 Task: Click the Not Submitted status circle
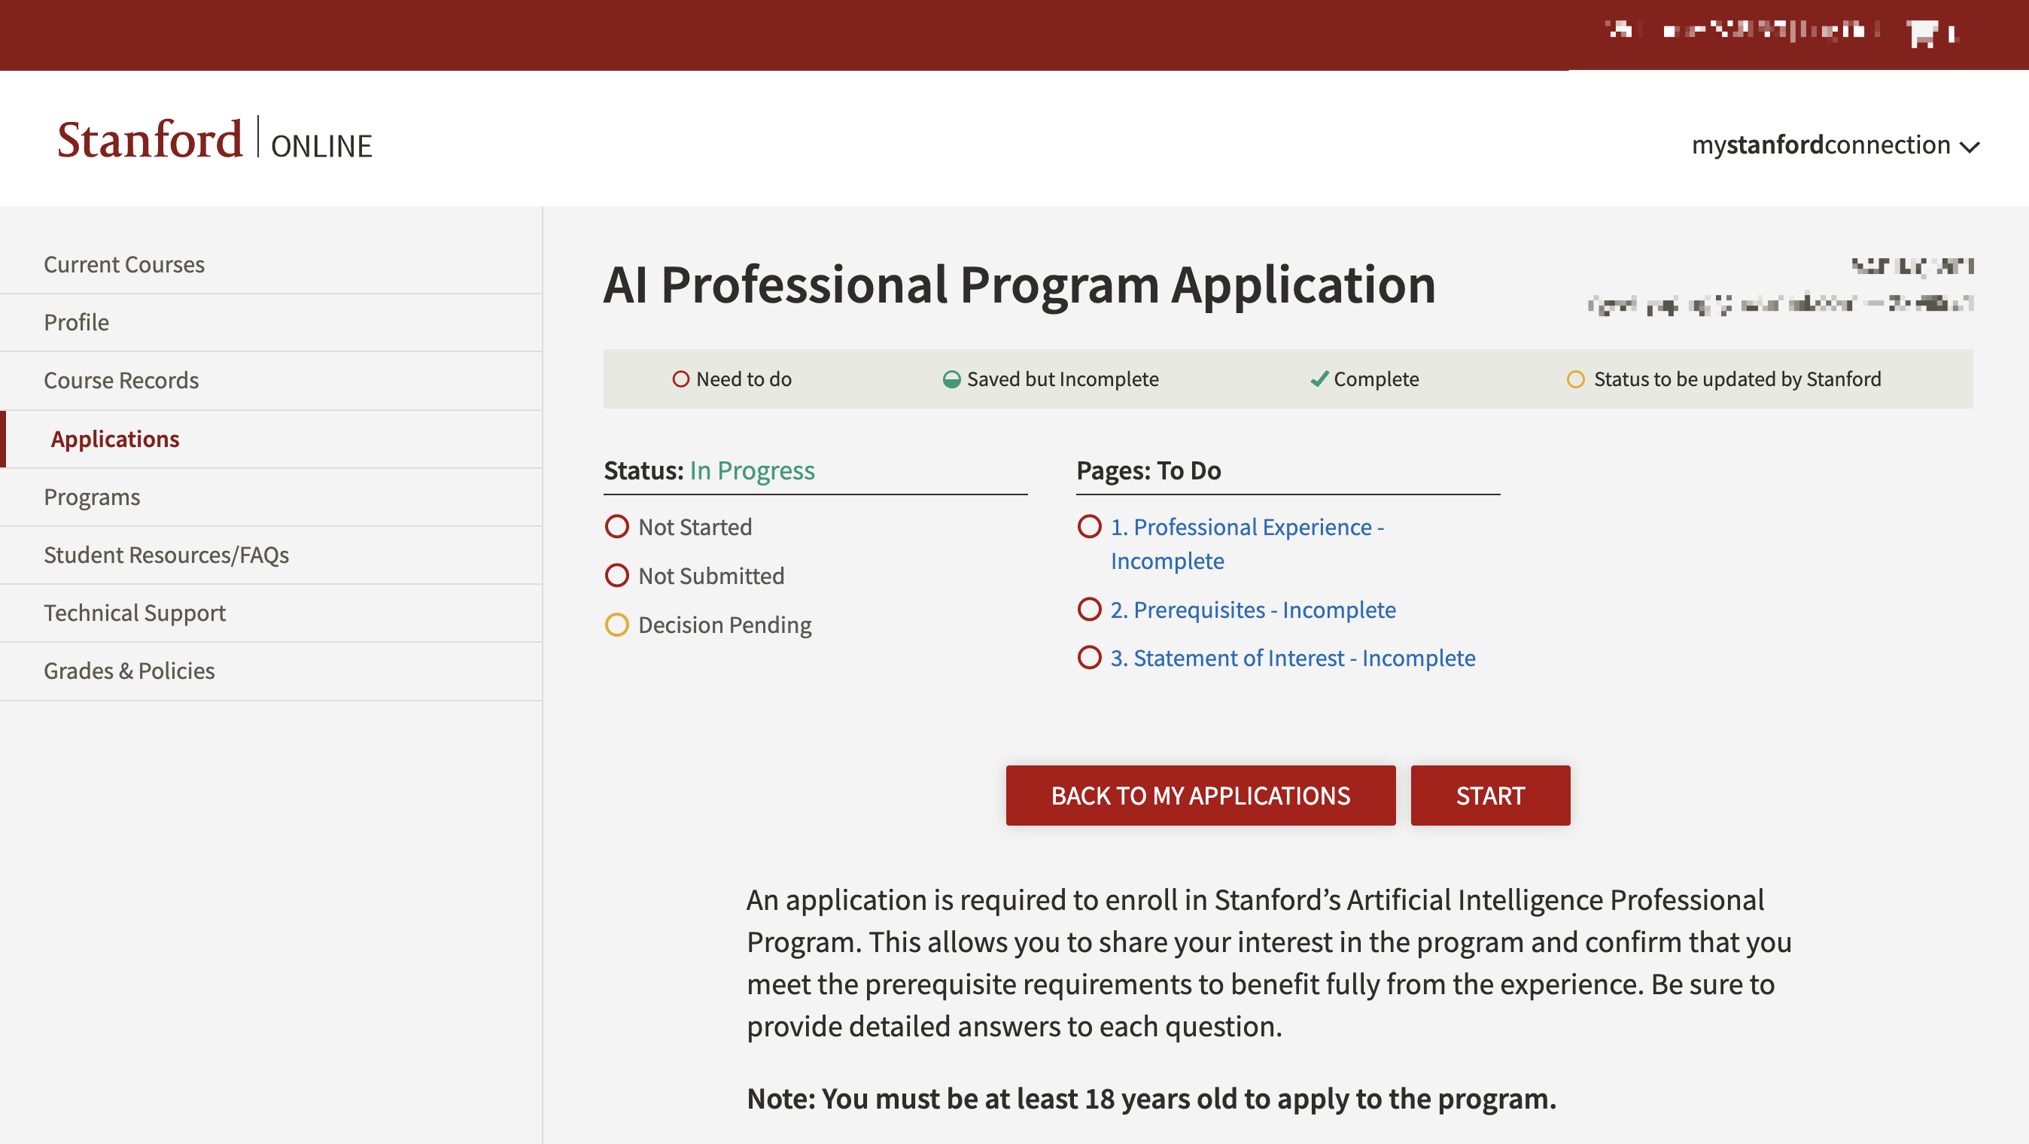(x=616, y=575)
